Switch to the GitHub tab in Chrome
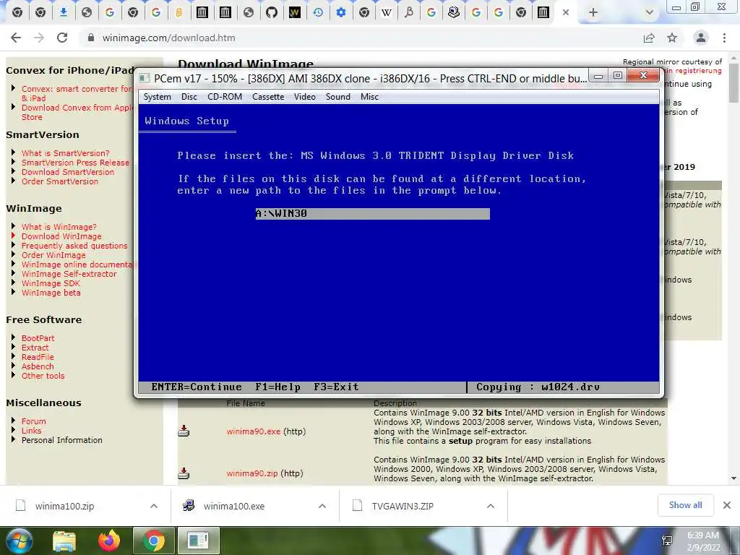Viewport: 740px width, 555px height. tap(272, 13)
